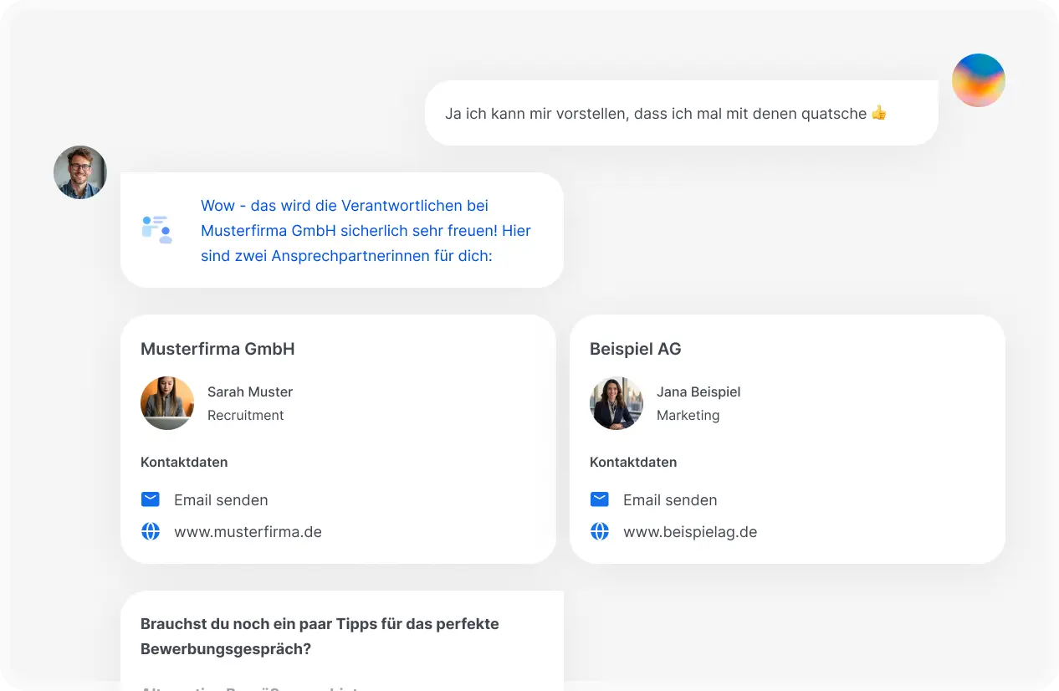
Task: Click the globe icon in Beispiel AG card
Action: pyautogui.click(x=600, y=531)
